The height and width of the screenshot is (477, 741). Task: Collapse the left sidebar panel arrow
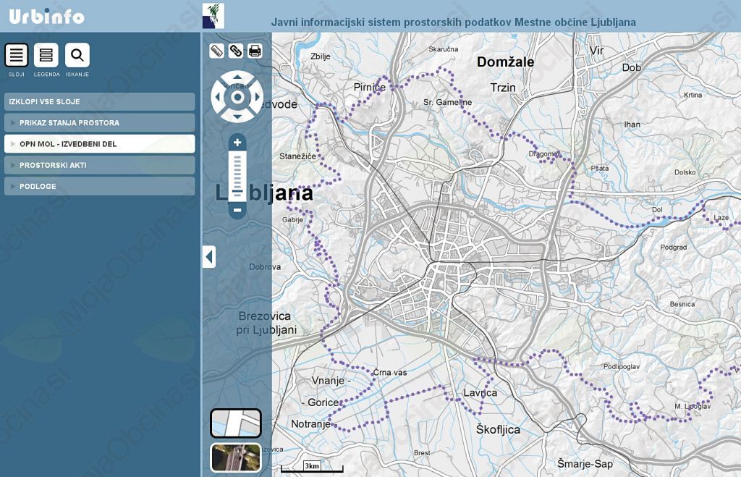(x=209, y=256)
